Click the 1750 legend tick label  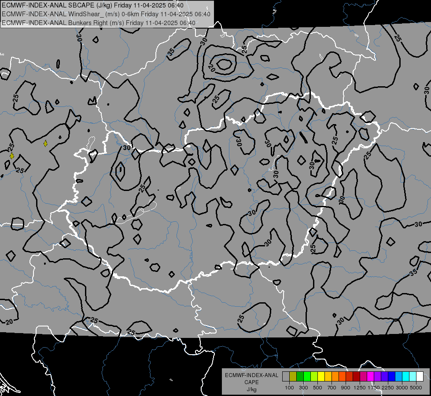tap(374, 388)
